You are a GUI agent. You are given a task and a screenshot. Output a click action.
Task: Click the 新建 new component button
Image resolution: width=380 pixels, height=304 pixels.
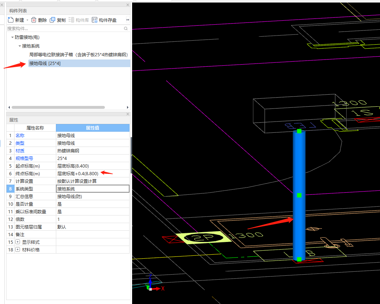16,20
